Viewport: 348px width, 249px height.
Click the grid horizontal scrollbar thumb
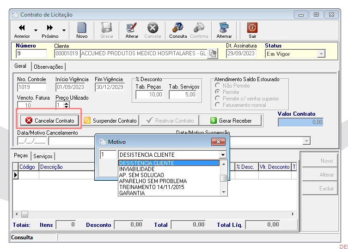[24, 214]
